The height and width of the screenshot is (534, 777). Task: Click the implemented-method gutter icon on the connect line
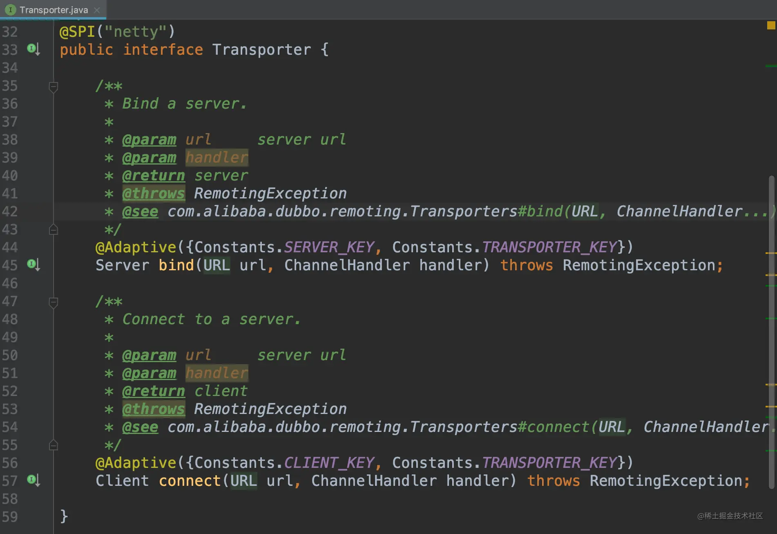point(33,480)
